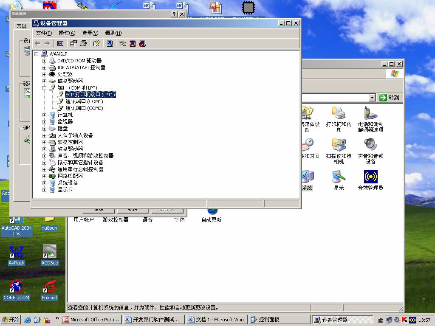Click the Help question-mark toolbar icon
Screen dimensions: 435x326
point(96,44)
